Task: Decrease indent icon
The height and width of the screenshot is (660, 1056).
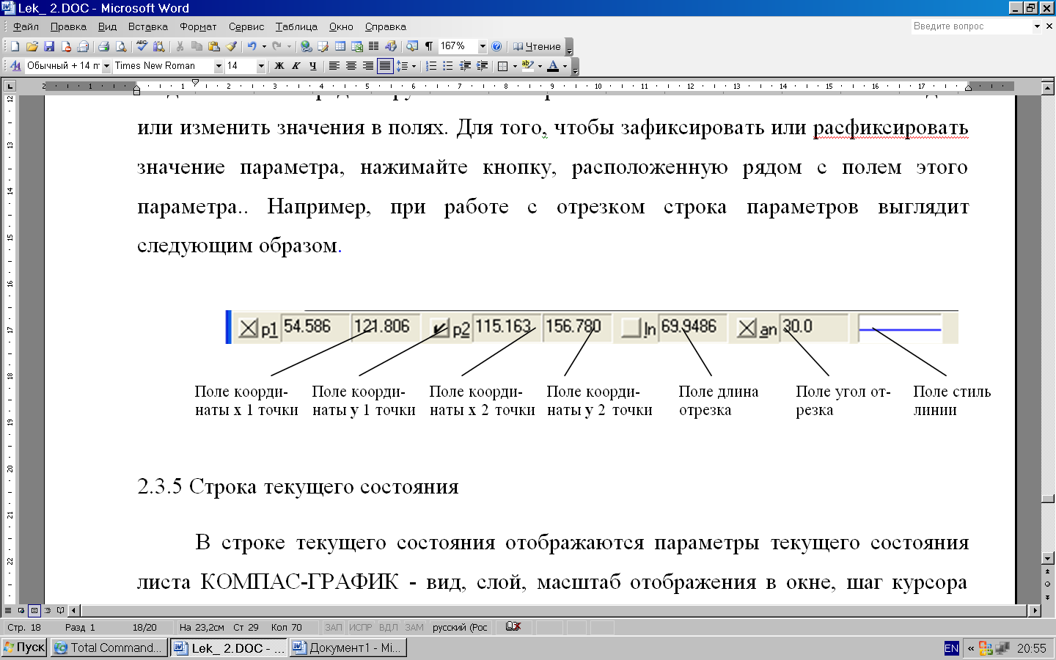Action: point(465,66)
